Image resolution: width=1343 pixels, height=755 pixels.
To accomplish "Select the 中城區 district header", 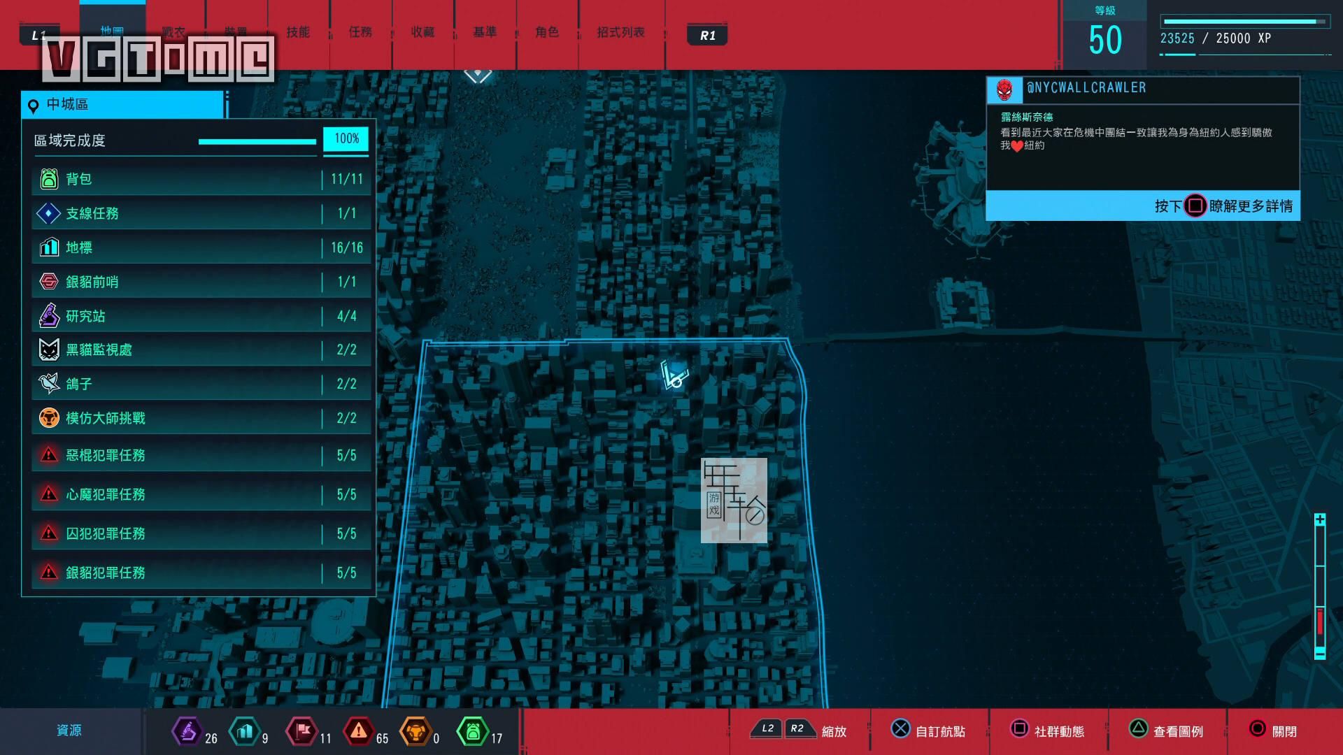I will (122, 105).
